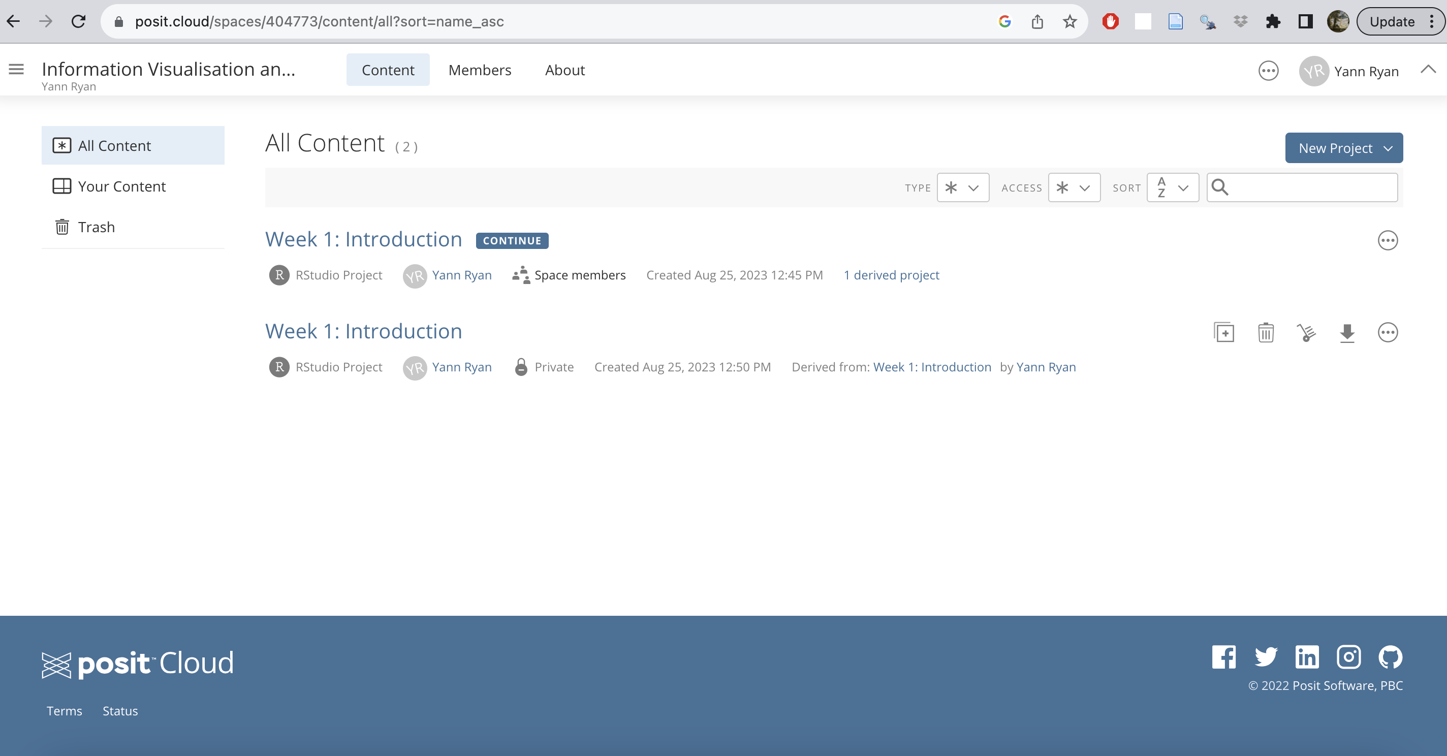Open the SORT A-Z dropdown
The image size is (1447, 756).
coord(1172,187)
